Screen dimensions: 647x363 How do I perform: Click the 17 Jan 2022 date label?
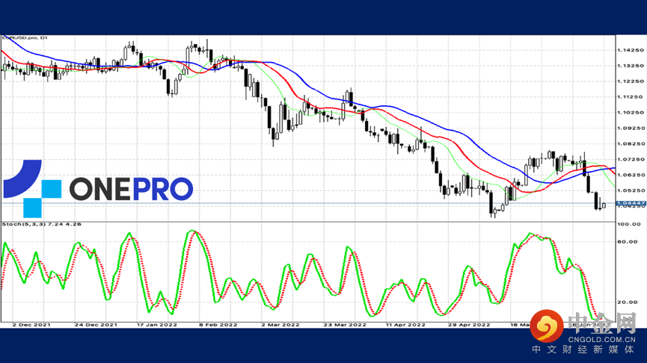coord(157,325)
